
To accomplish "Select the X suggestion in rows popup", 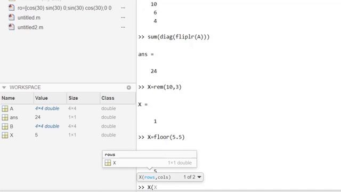I will 150,163.
